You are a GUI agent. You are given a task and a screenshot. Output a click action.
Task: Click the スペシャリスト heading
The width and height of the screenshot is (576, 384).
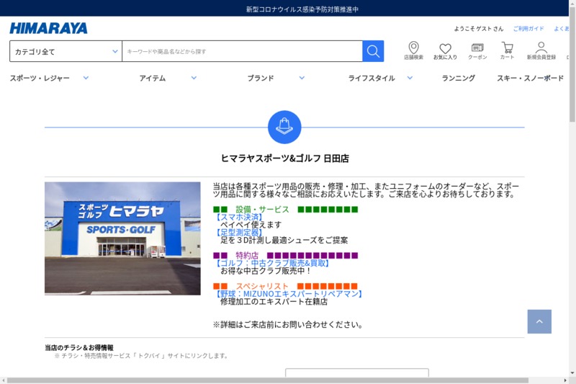(262, 286)
